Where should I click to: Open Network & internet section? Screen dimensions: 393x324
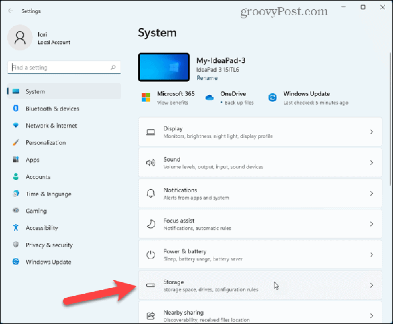pyautogui.click(x=64, y=126)
